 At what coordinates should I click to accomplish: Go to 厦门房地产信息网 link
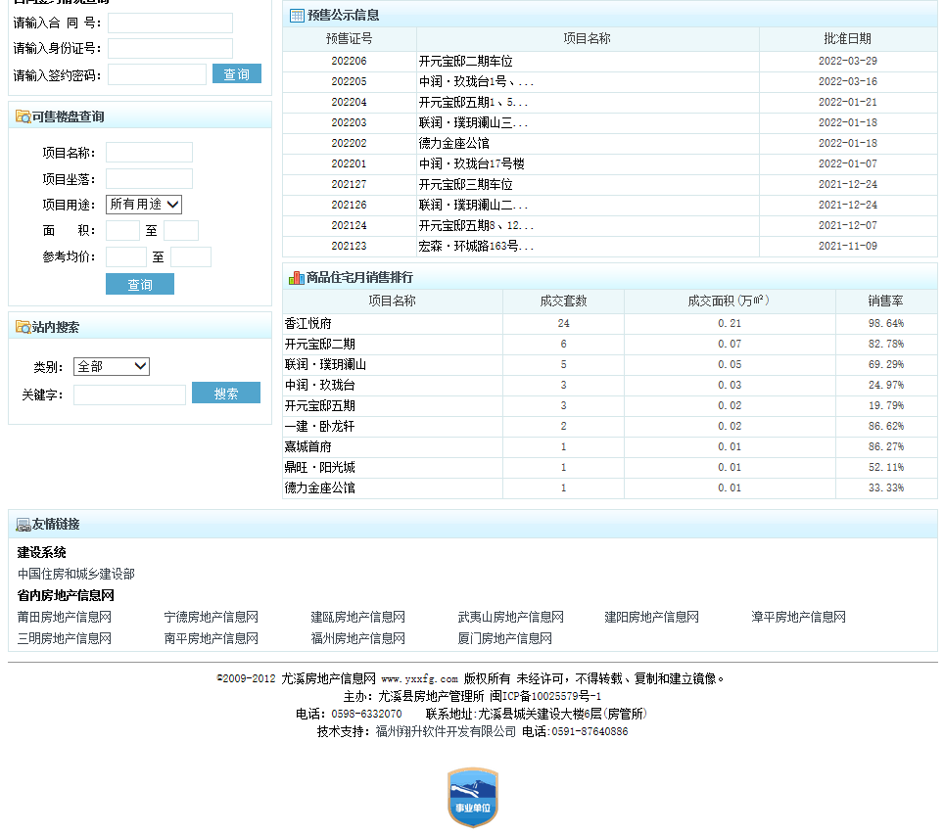505,639
